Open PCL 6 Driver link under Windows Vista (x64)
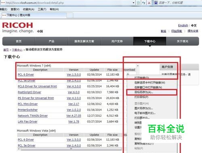202x153 pixels. pos(26,140)
